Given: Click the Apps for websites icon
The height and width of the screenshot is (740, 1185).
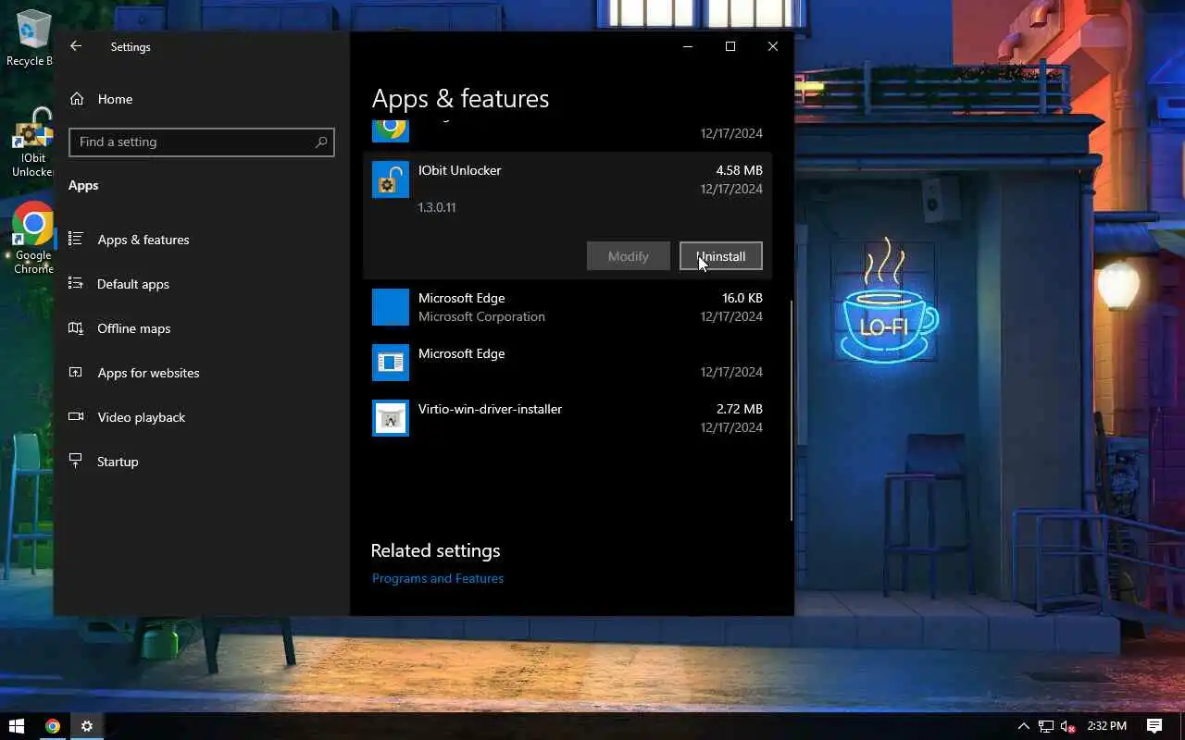Looking at the screenshot, I should [x=76, y=372].
